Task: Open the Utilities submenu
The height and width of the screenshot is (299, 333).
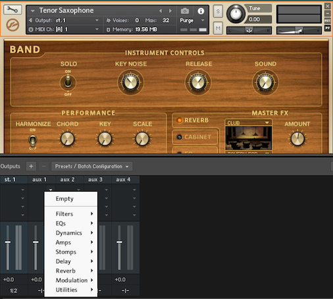Action: [71, 290]
